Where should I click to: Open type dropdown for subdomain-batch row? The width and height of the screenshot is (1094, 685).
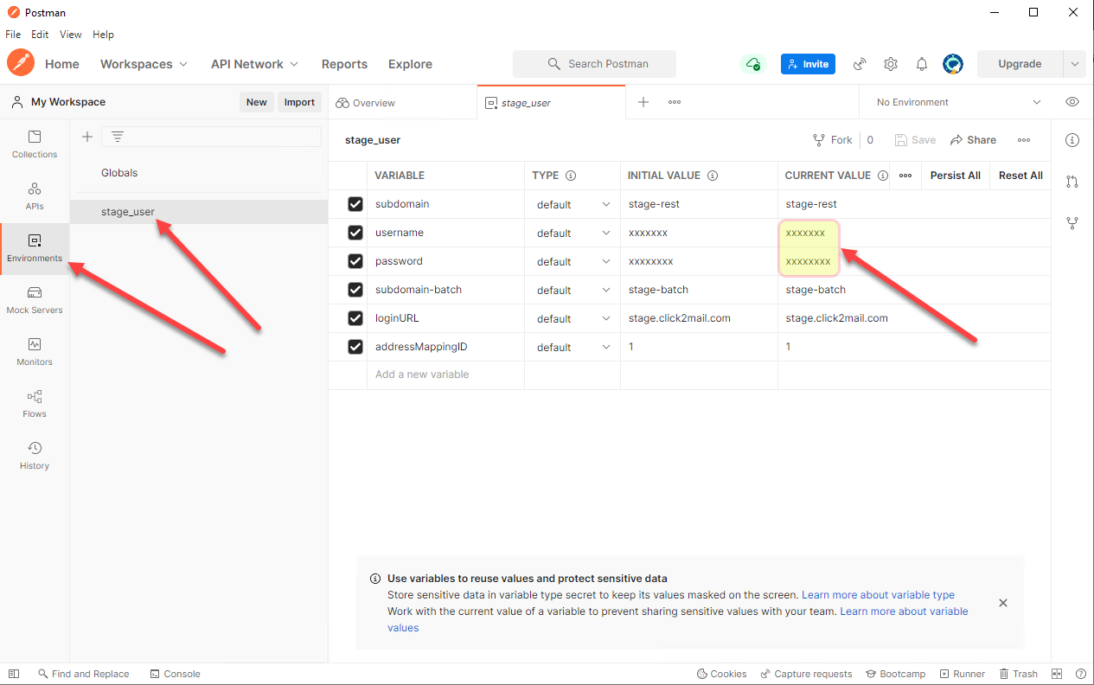click(573, 291)
